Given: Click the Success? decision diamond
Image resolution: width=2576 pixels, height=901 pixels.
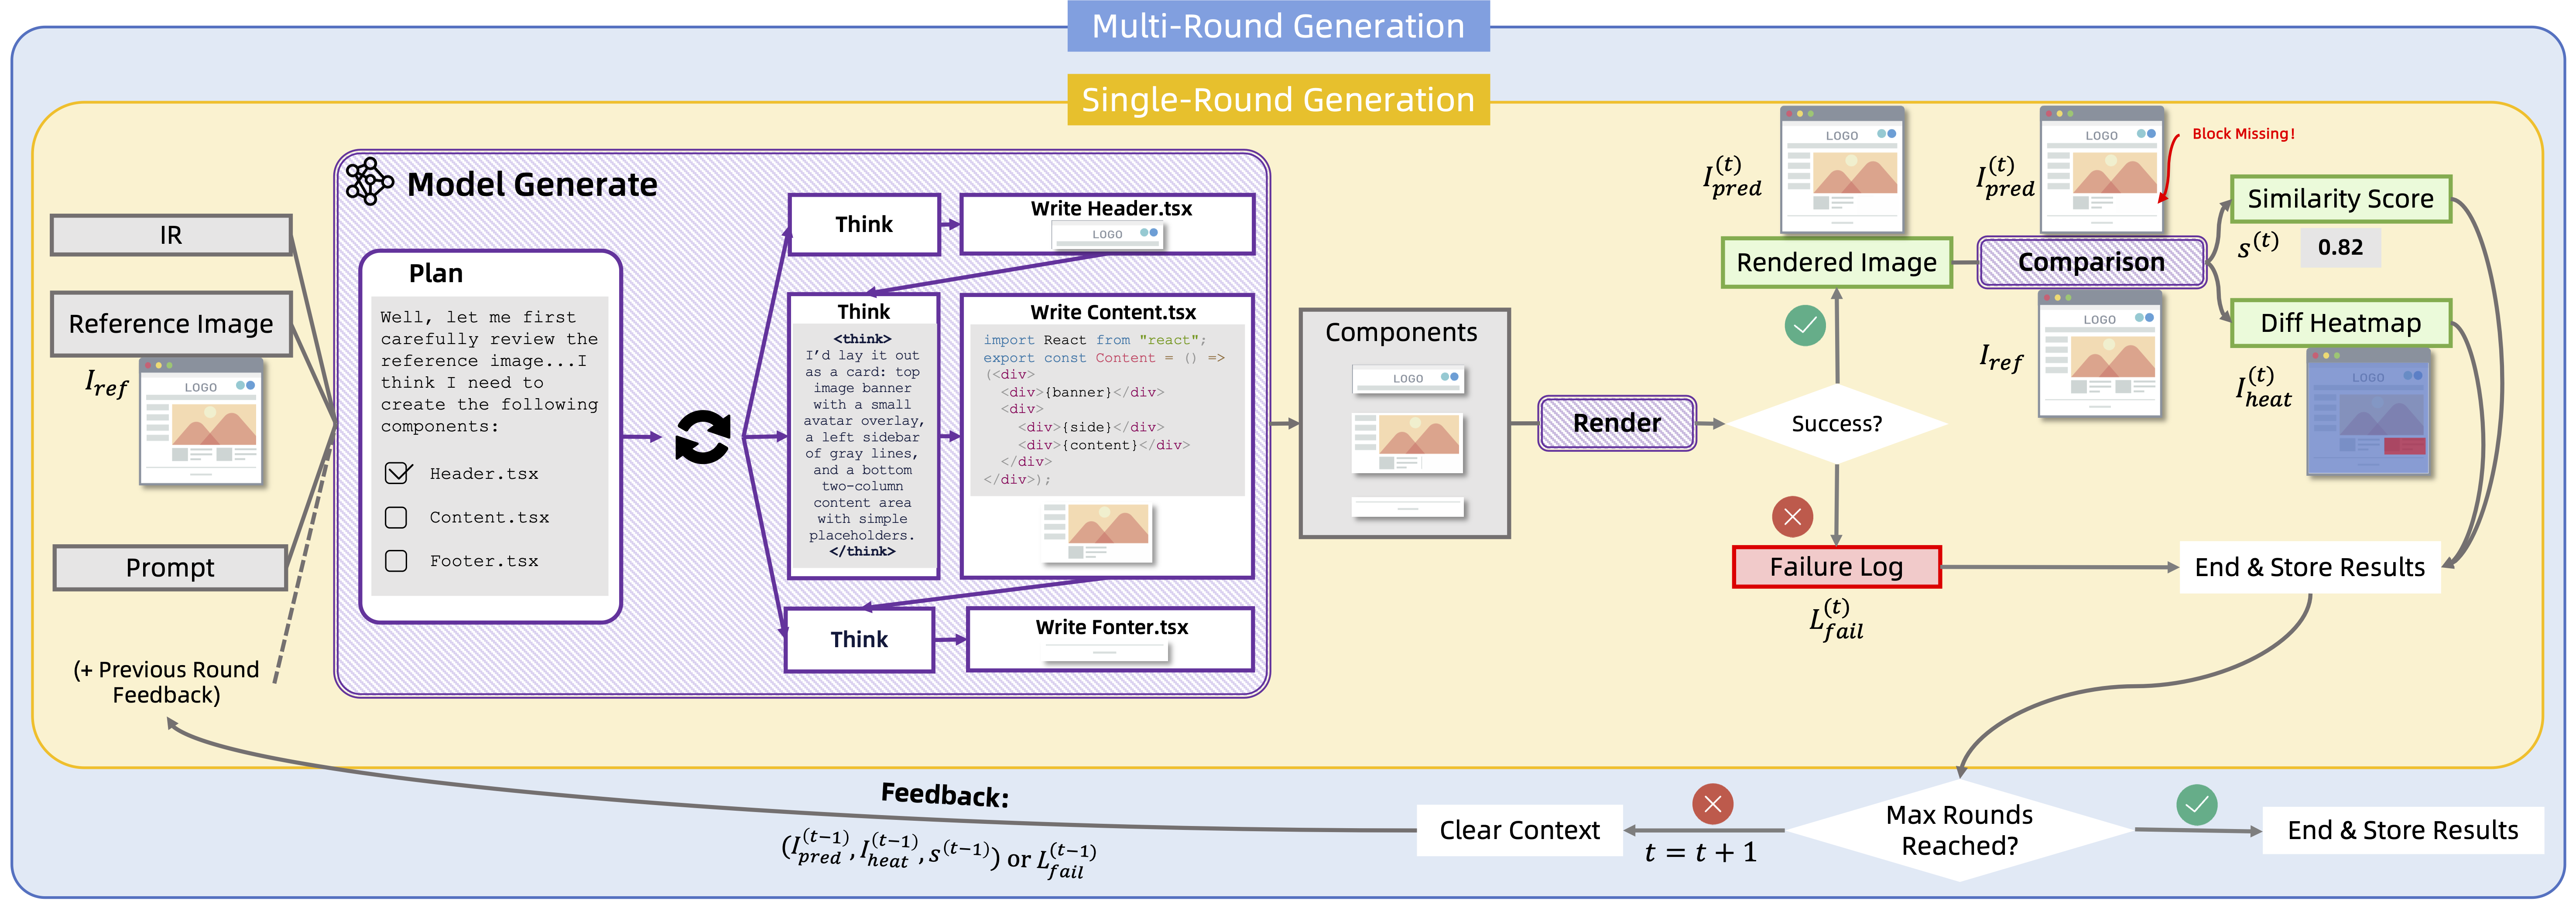Looking at the screenshot, I should [1836, 424].
